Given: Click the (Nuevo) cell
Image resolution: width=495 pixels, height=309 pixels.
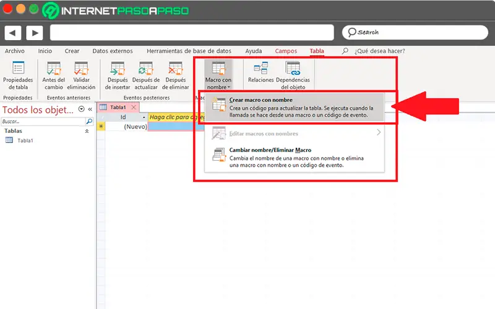Looking at the screenshot, I should tap(127, 127).
